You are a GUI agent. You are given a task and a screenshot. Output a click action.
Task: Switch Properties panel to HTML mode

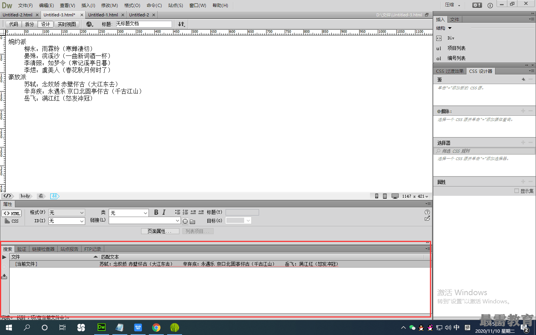pyautogui.click(x=12, y=213)
